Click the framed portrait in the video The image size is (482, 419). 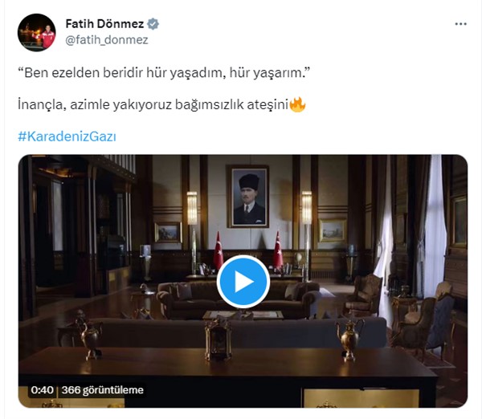pos(247,197)
